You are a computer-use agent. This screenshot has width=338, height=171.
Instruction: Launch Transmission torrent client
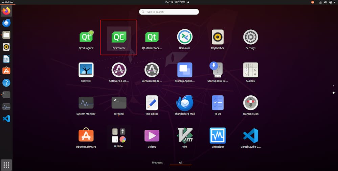point(250,105)
